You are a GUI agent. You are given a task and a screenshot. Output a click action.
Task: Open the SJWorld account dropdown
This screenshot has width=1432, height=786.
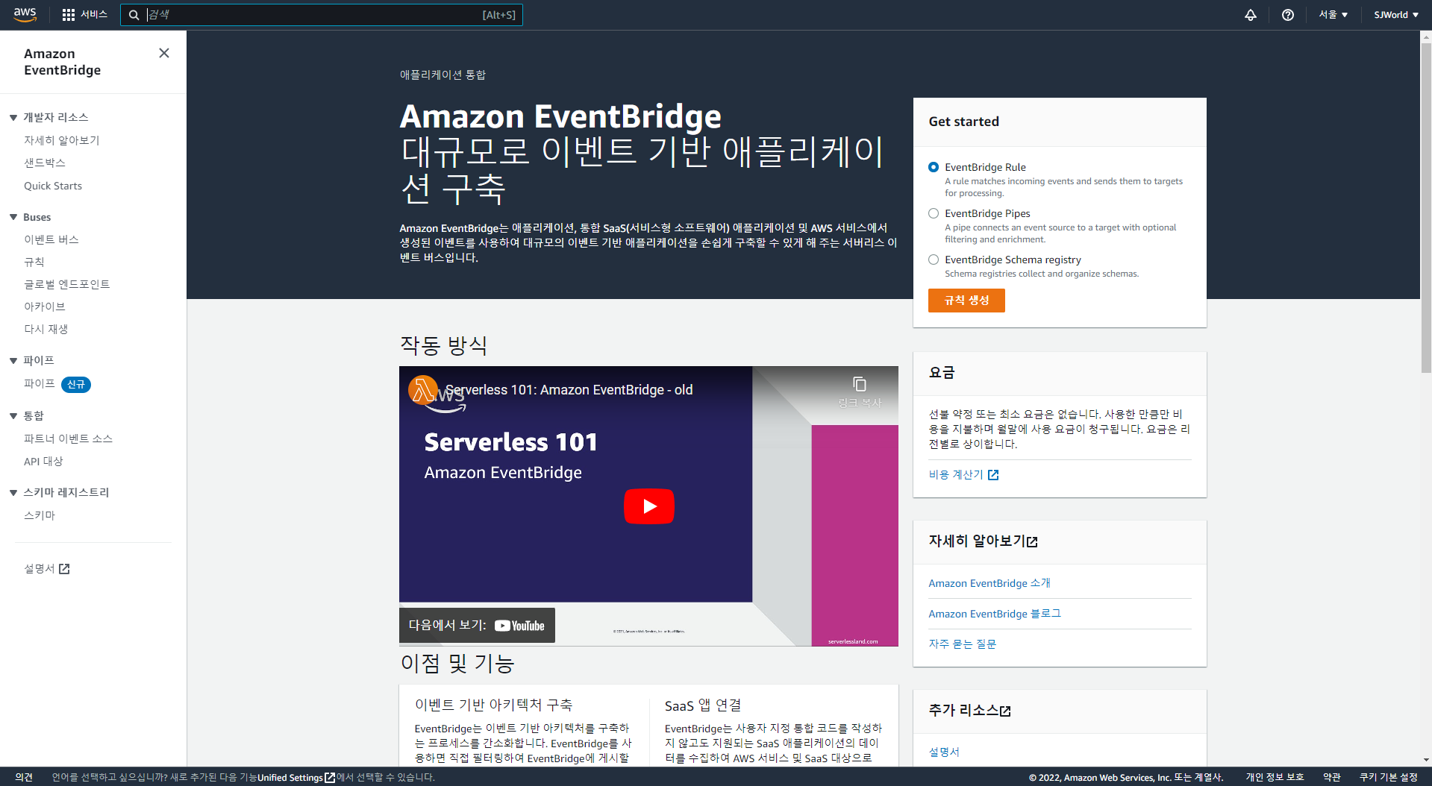click(1396, 15)
